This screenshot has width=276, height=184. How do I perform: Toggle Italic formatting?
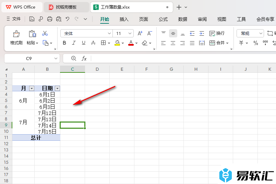click(x=74, y=43)
